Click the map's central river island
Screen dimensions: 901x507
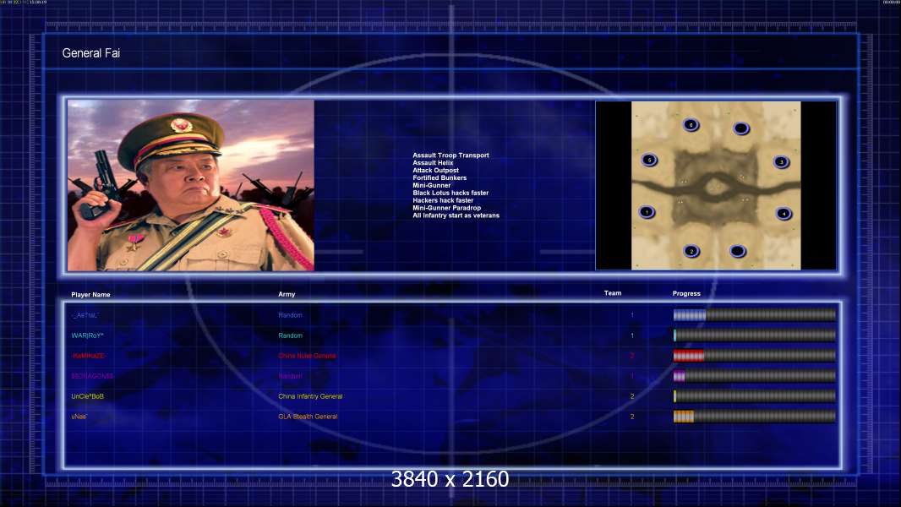point(714,186)
